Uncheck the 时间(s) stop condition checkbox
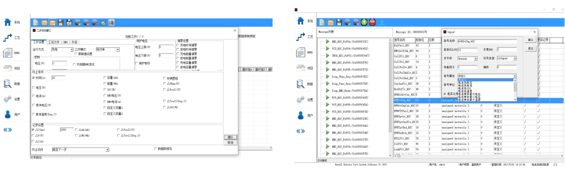 (33, 78)
